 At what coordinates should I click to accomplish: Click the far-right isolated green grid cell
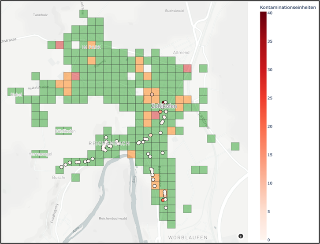(x=235, y=146)
